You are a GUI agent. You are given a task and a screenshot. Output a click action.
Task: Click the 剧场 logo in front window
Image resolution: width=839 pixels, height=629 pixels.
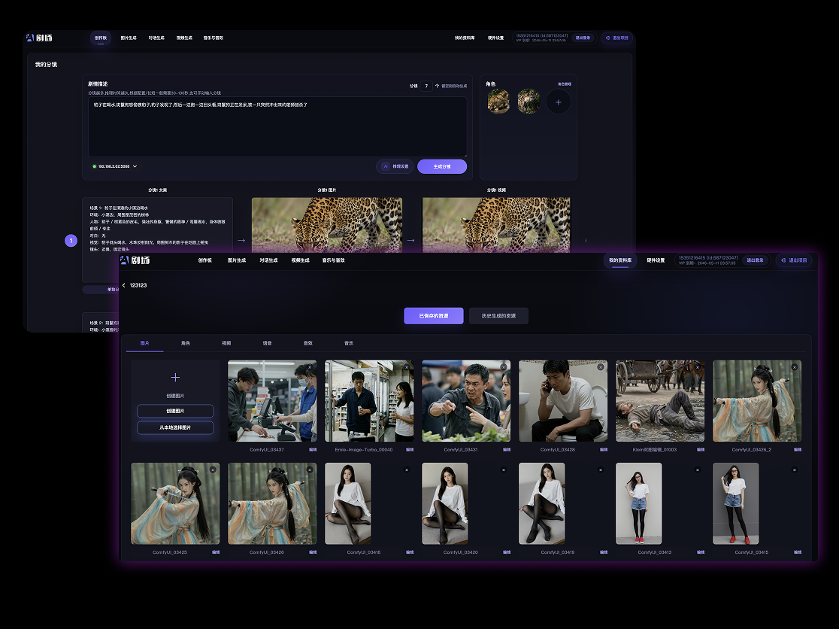(135, 260)
